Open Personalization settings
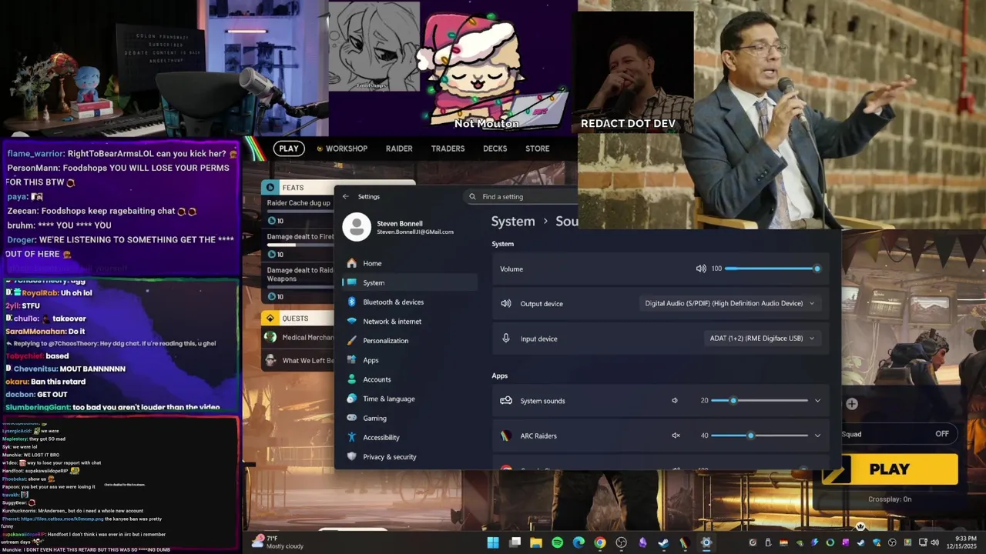 coord(410,340)
